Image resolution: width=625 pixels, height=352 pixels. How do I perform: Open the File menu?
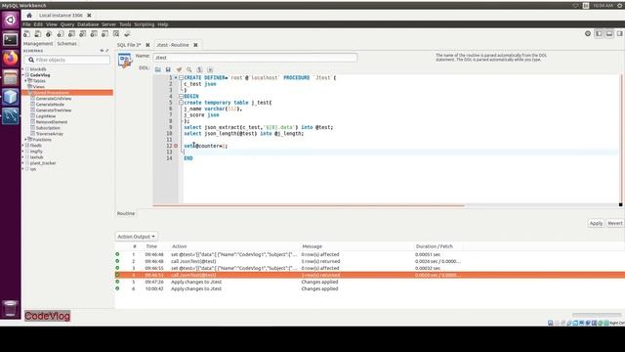coord(26,24)
